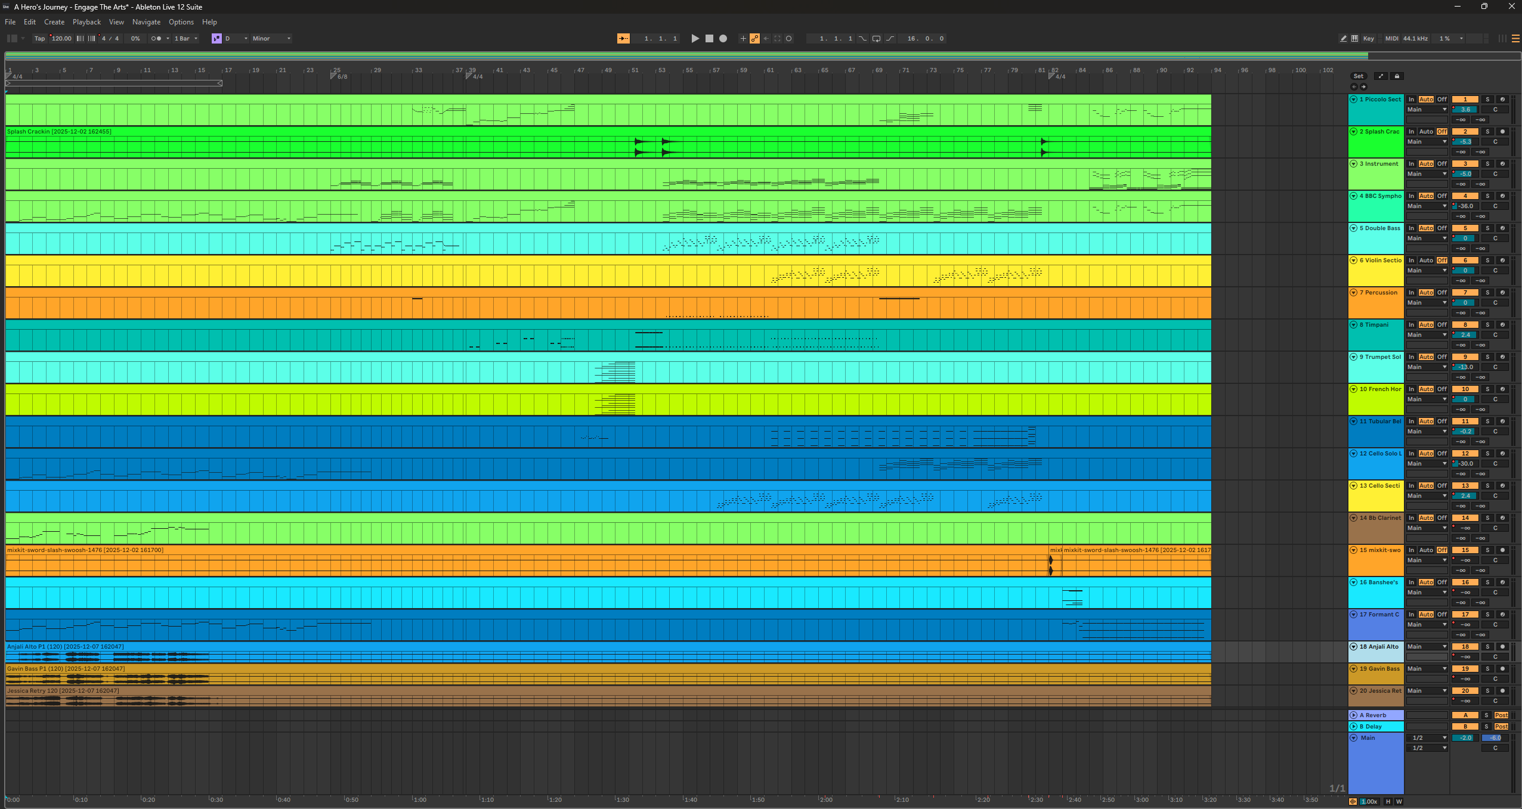Image resolution: width=1522 pixels, height=809 pixels.
Task: Click the Set time button above track headers
Action: tap(1359, 76)
